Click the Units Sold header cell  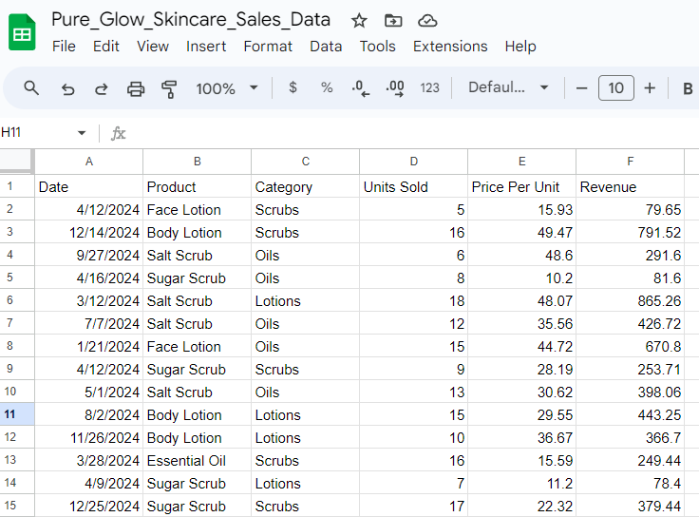click(414, 186)
